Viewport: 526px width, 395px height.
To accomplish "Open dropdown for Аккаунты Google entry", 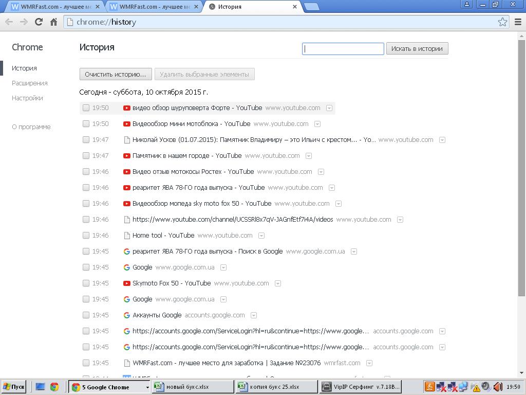I will [x=254, y=315].
